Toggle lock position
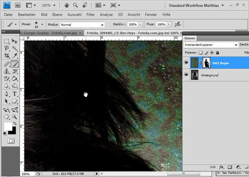Screen dimensions: 249x177 point(212,53)
